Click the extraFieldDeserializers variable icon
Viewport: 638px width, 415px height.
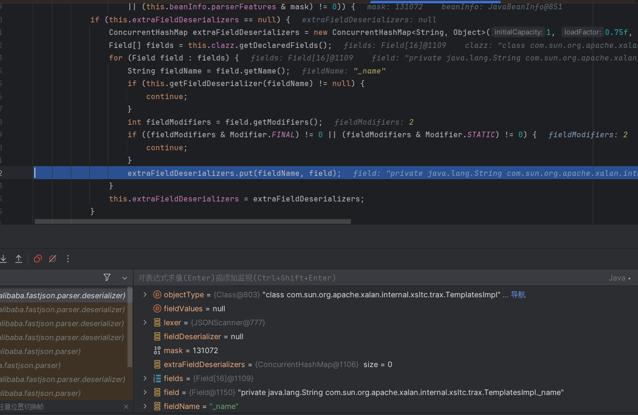point(157,364)
